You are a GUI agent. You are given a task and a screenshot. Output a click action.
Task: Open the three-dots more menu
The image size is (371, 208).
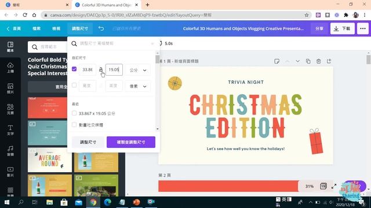(363, 28)
